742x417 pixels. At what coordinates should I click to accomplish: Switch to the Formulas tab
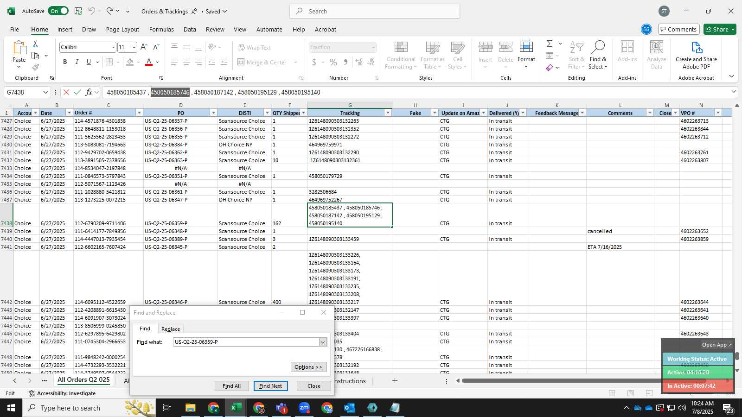click(x=161, y=29)
